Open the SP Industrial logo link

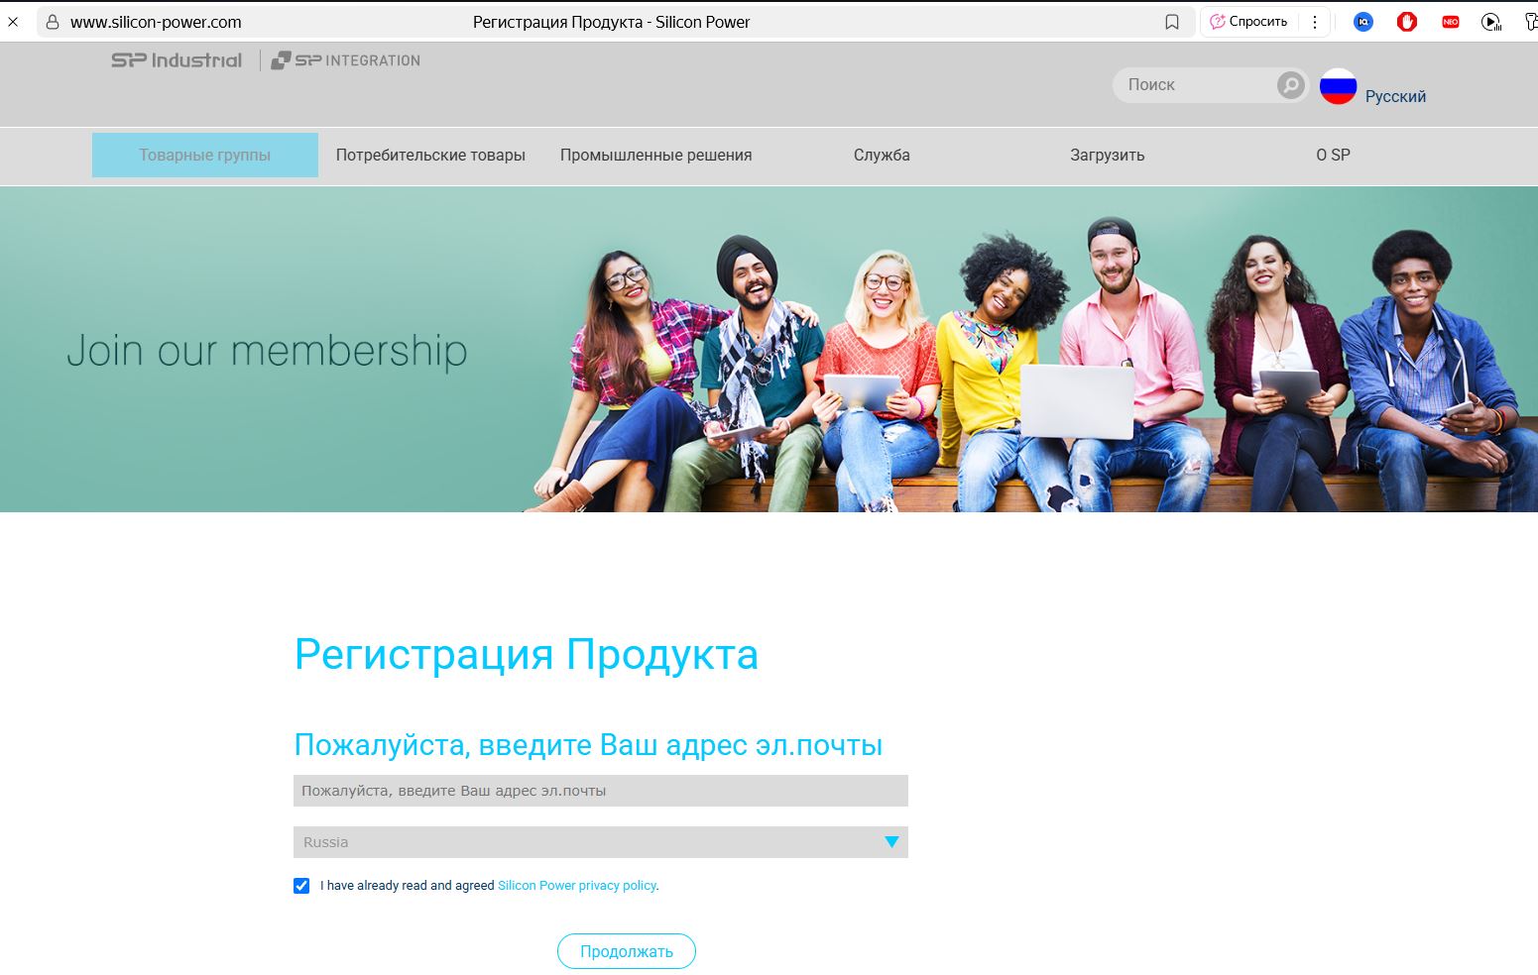tap(177, 60)
